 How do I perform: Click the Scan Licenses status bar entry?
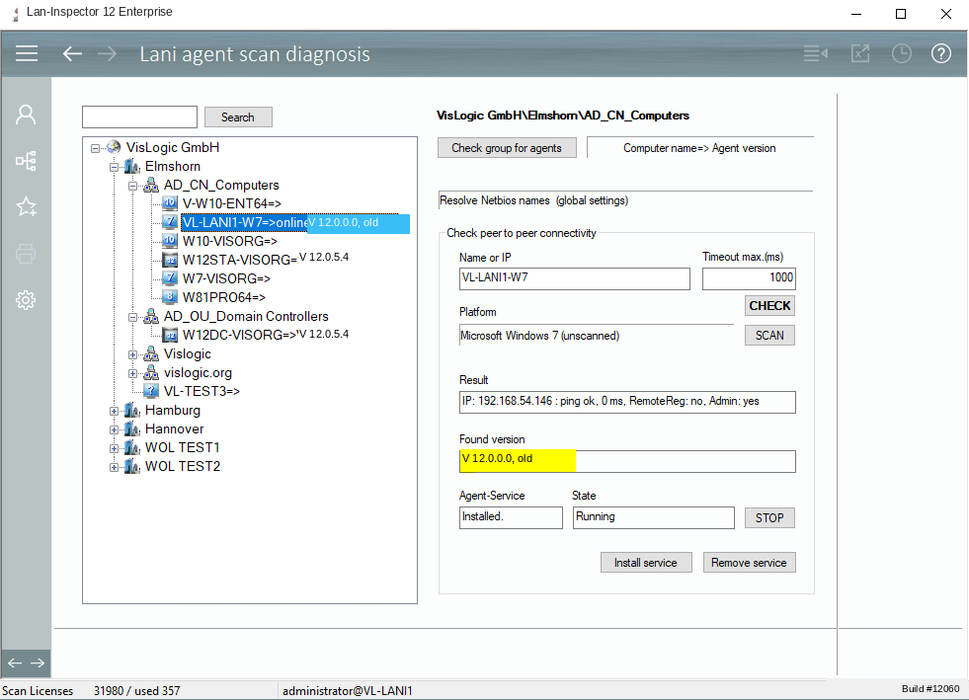(x=38, y=691)
